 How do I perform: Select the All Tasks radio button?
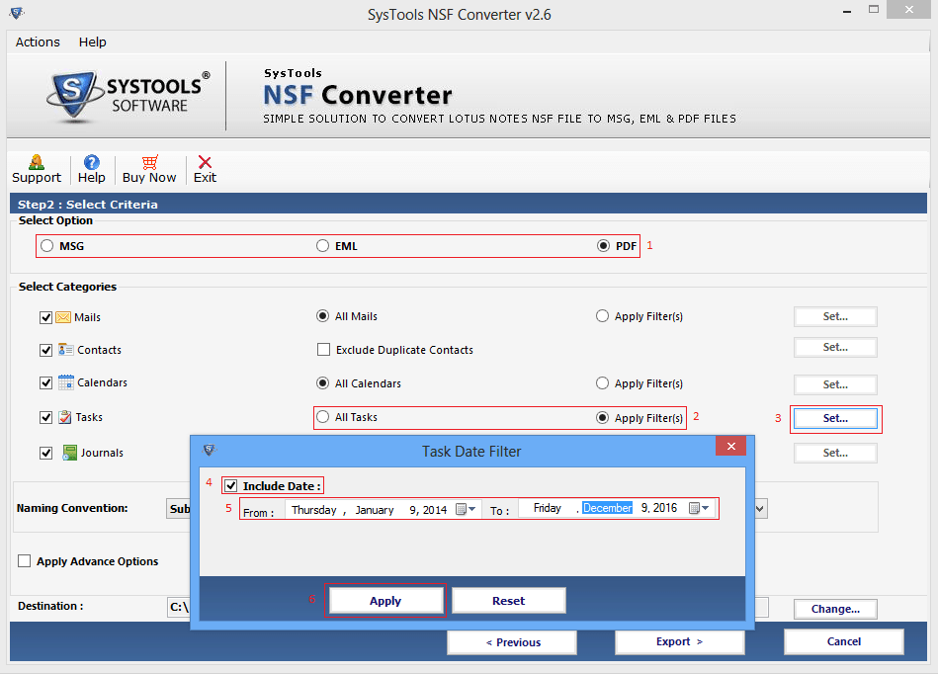click(322, 417)
